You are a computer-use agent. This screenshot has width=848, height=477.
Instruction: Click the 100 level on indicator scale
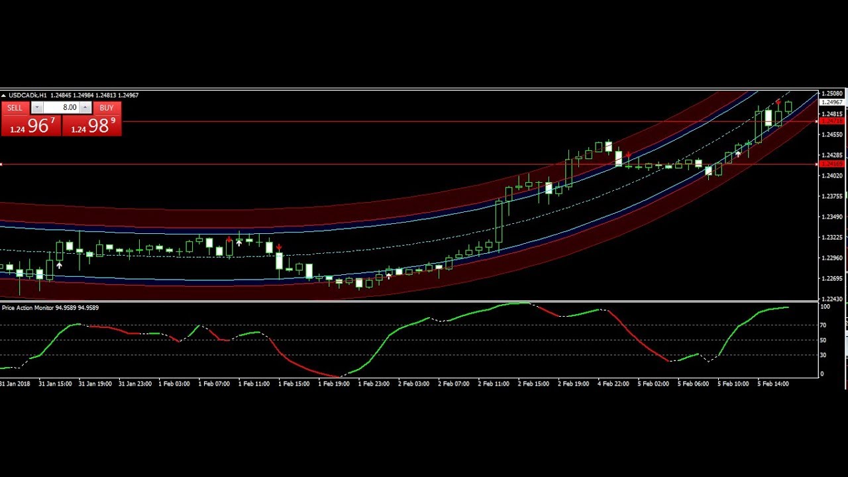(x=825, y=307)
